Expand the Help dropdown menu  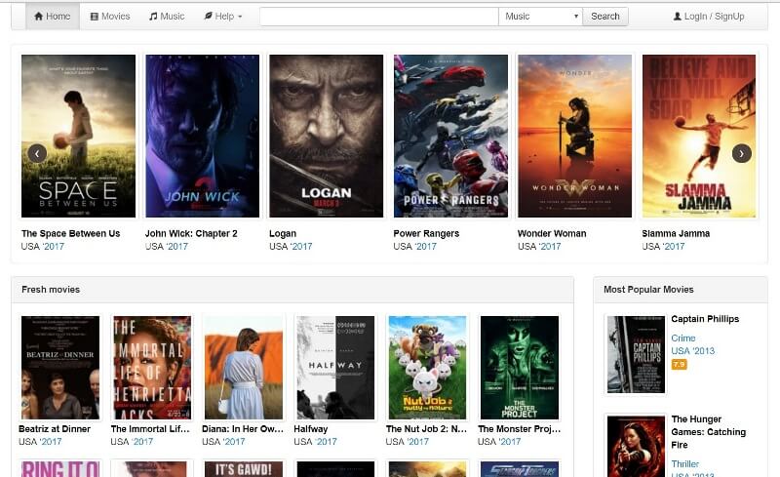[223, 17]
